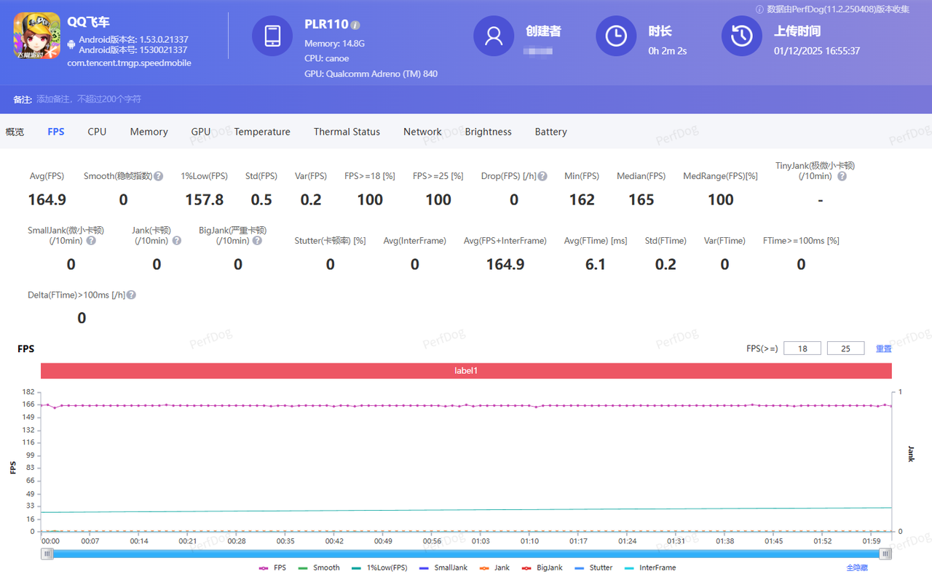
Task: Click the FPS threshold field showing 25
Action: 845,348
